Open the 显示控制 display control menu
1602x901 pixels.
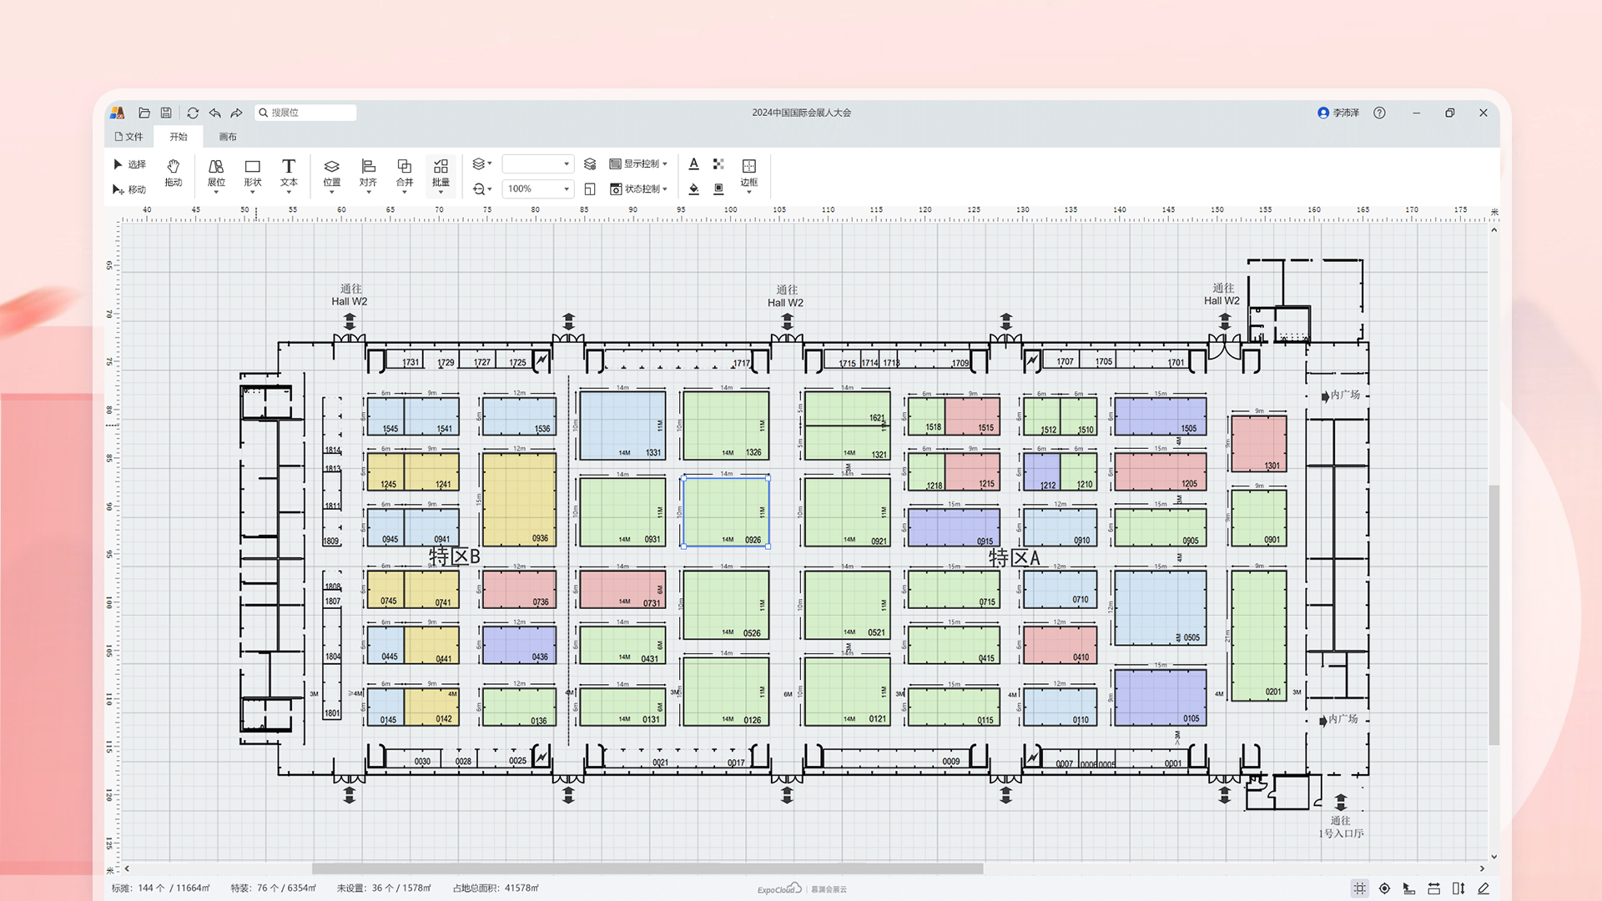click(x=638, y=164)
